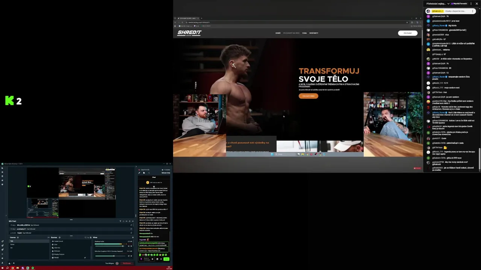This screenshot has width=481, height=270.
Task: Click the Největší fanoušci button
Action: [459, 4]
